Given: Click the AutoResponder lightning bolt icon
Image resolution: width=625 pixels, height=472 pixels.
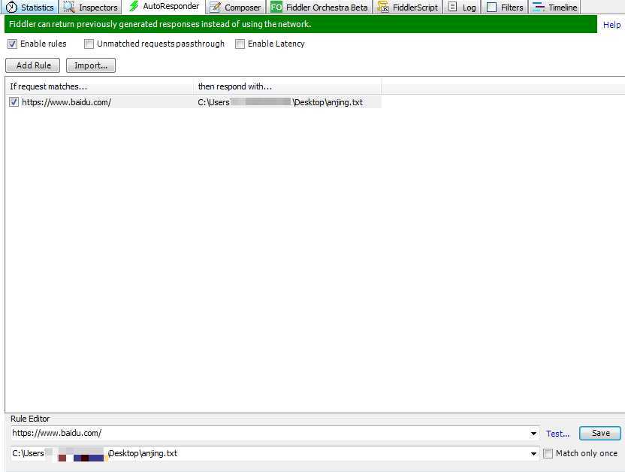Looking at the screenshot, I should click(134, 6).
